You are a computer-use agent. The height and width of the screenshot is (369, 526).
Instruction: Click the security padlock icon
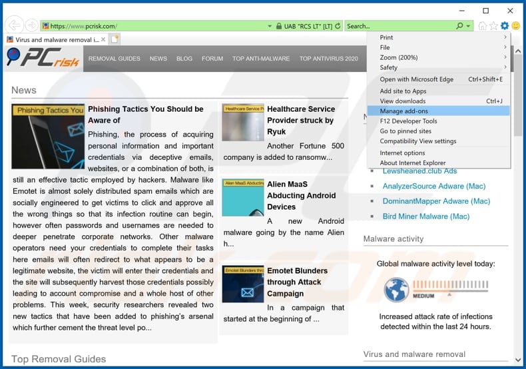279,26
